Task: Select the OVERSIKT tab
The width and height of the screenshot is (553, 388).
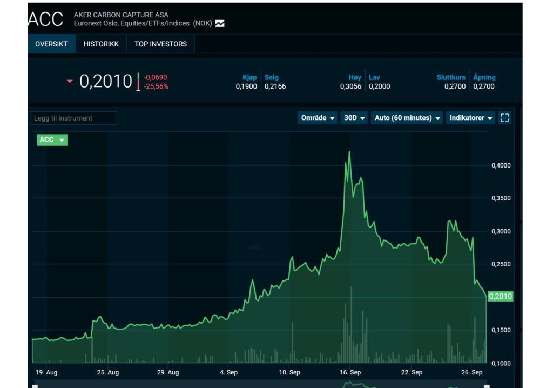Action: [51, 44]
